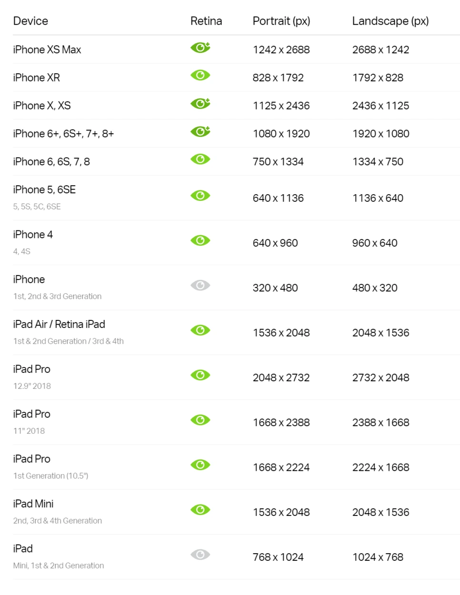The width and height of the screenshot is (460, 595).
Task: Click the green eye icon for iPhone XR
Action: tap(200, 75)
